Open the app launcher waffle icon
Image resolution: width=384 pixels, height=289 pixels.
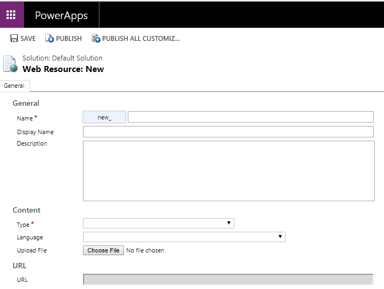(x=11, y=15)
